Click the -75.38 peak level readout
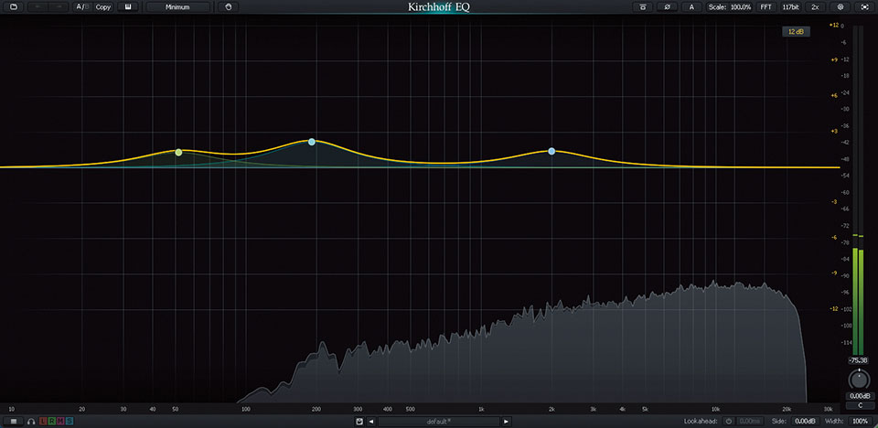878x428 pixels. (858, 360)
